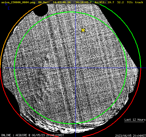Click the blue E east compass label
Image resolution: width=146 pixels, height=137 pixels.
[9, 8]
